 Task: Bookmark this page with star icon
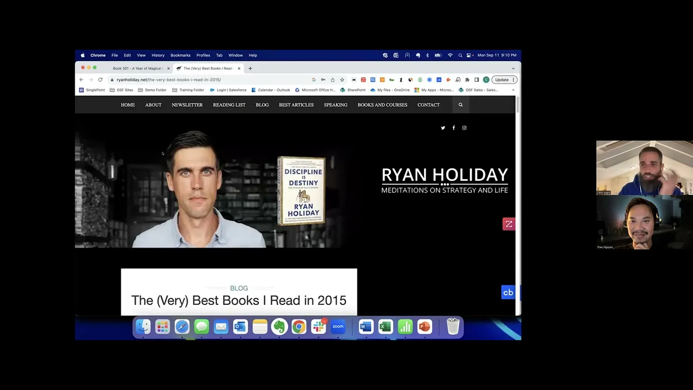(x=342, y=80)
